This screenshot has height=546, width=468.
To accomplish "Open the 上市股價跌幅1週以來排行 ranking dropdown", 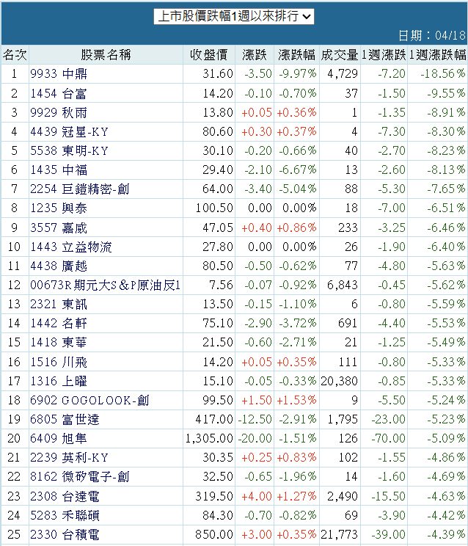I will click(234, 16).
